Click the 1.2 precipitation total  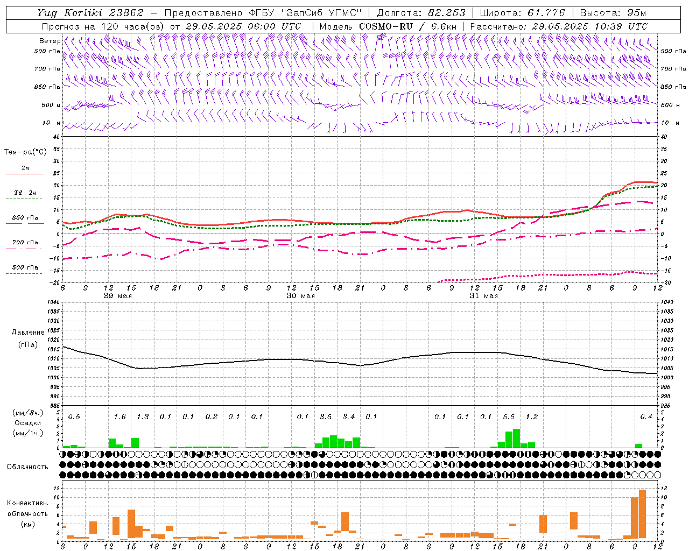(x=532, y=417)
